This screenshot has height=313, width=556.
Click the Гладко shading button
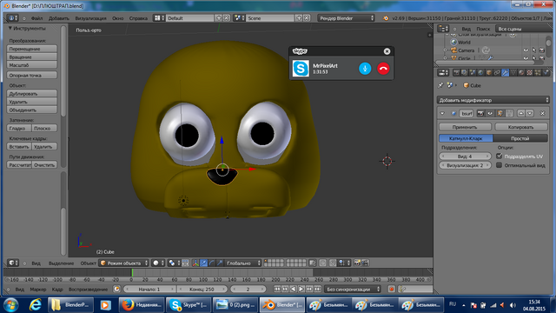coord(19,128)
